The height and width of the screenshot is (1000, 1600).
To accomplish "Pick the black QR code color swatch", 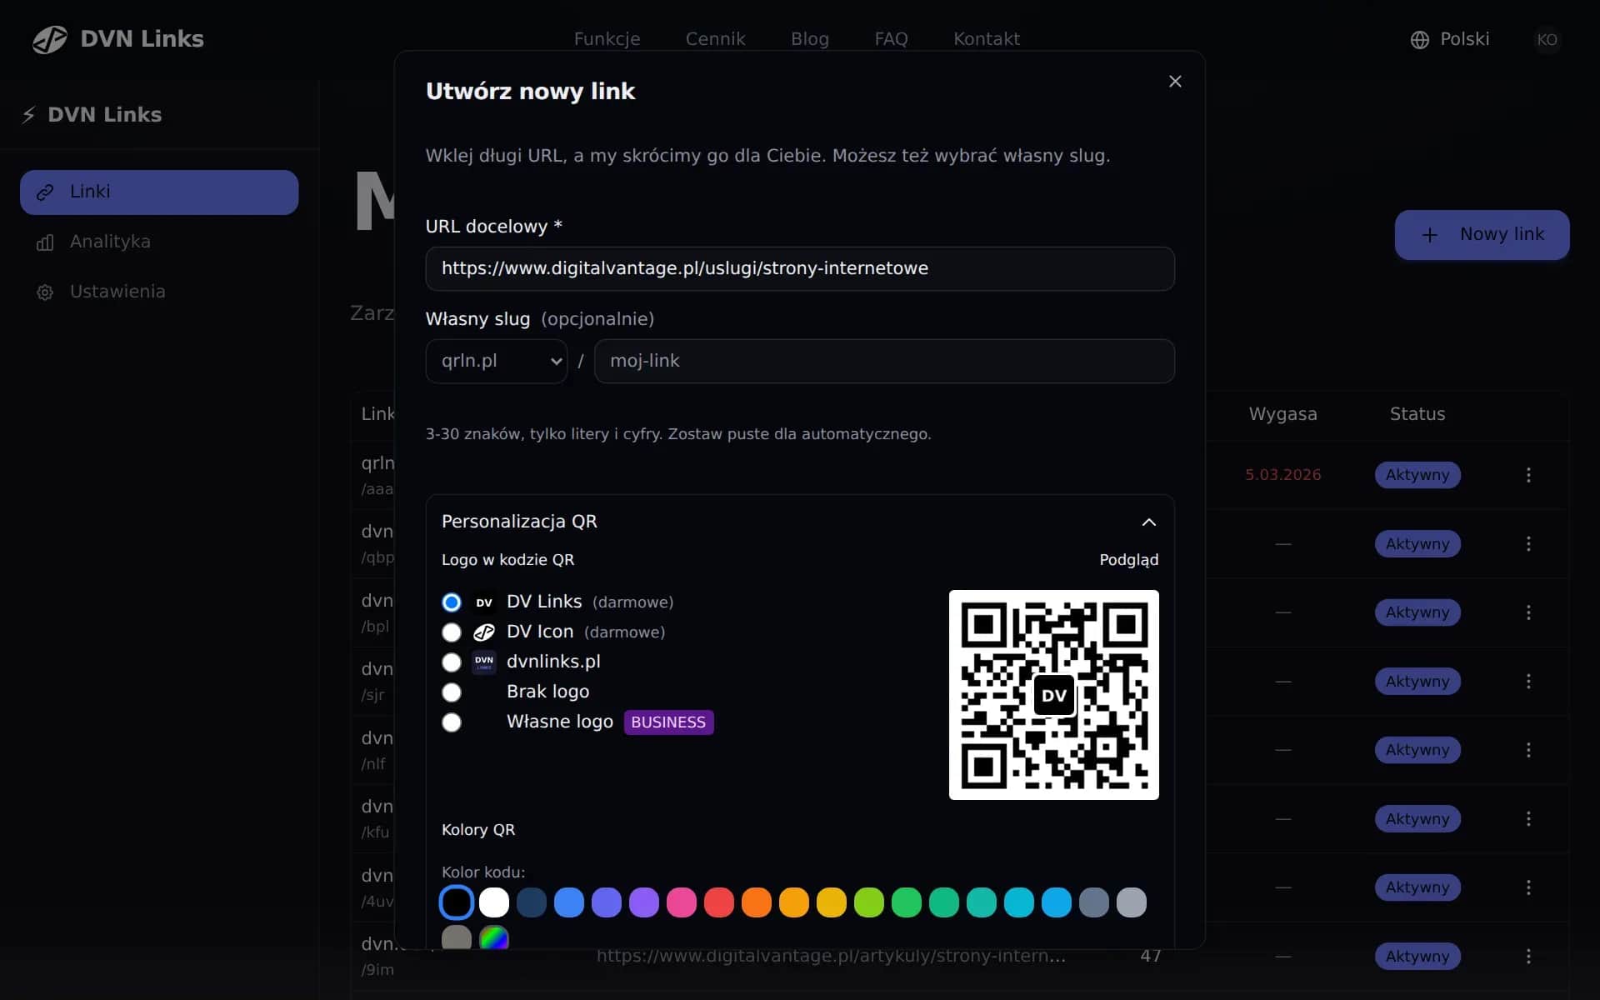I will click(457, 902).
